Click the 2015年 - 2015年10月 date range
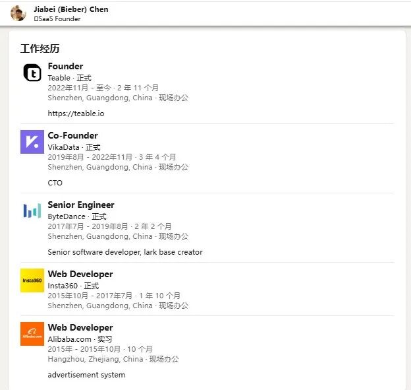Screen dimensions: 411x390 coord(84,349)
